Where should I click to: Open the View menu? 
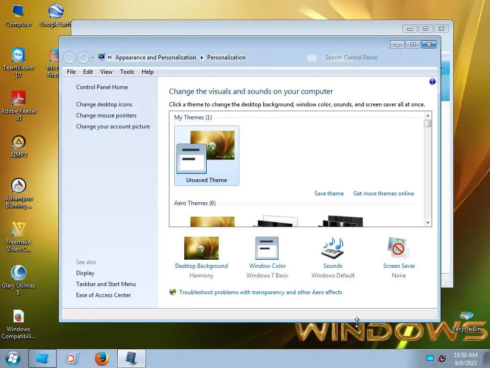click(106, 72)
